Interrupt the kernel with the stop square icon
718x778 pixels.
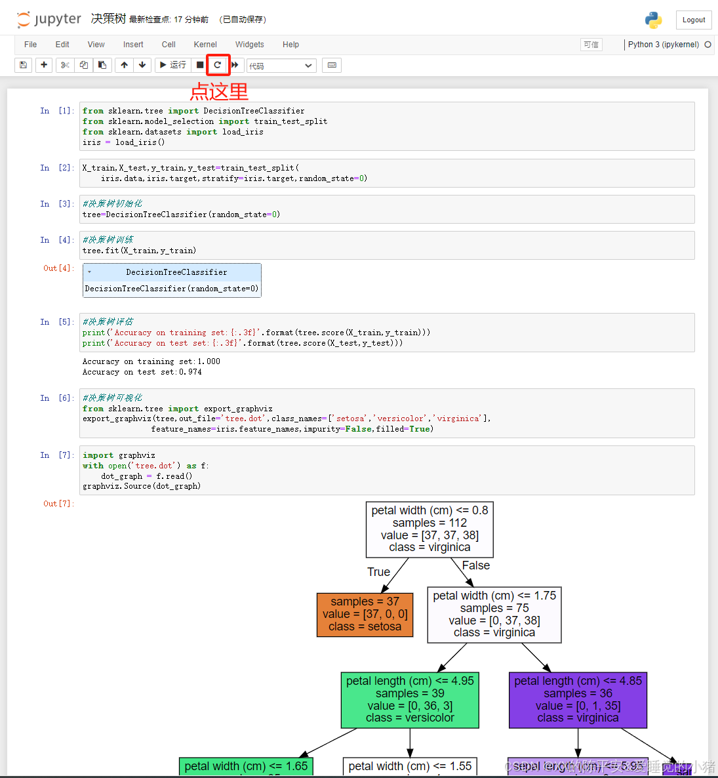click(x=200, y=65)
